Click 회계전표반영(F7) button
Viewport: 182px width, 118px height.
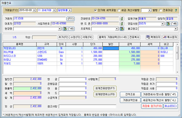click(105, 88)
